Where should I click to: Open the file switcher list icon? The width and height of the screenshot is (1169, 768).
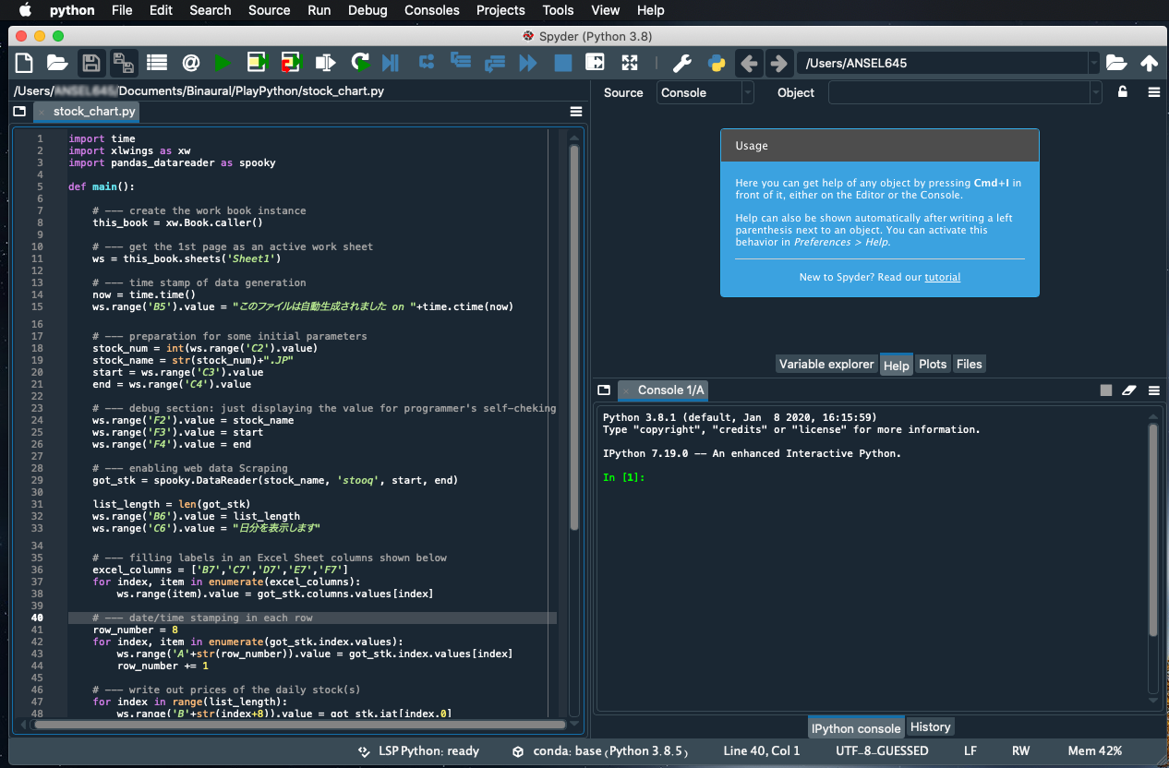coord(157,63)
